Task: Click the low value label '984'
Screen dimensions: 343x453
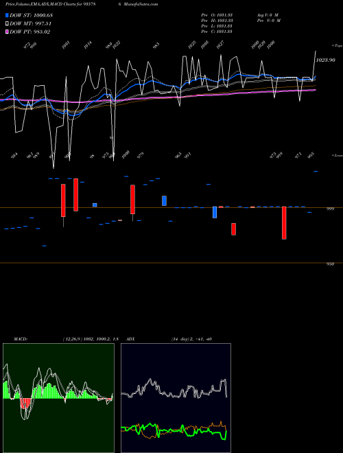Action: coord(14,156)
